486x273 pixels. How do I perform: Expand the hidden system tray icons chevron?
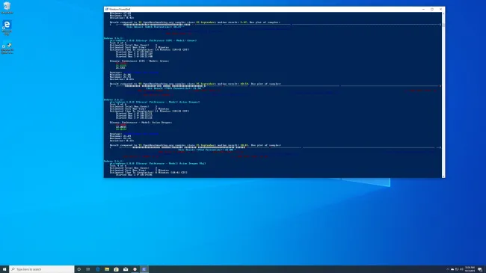pyautogui.click(x=448, y=269)
